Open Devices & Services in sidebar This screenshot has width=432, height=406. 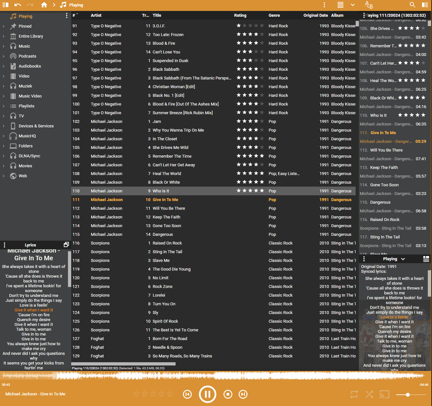click(36, 126)
